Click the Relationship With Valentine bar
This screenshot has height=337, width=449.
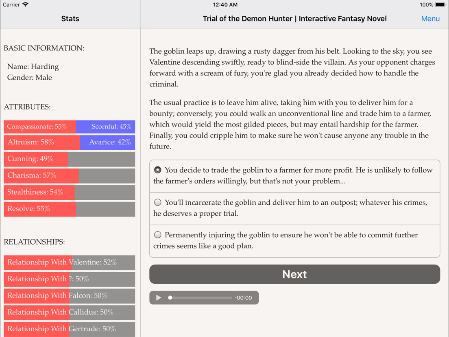click(x=69, y=263)
